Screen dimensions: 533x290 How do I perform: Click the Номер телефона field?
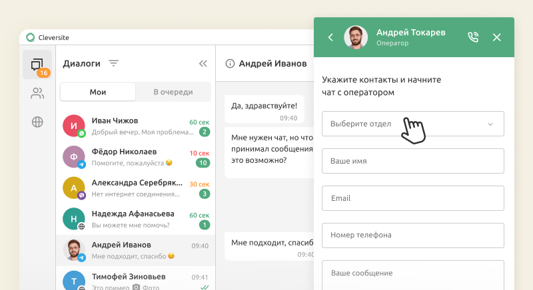[412, 235]
